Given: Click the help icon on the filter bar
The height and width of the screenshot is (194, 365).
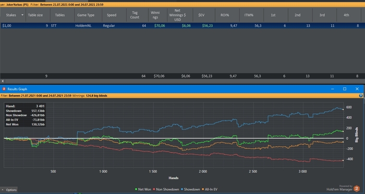Looking at the screenshot, I should point(361,95).
